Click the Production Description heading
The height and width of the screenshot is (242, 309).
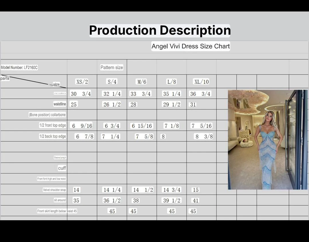pyautogui.click(x=160, y=31)
